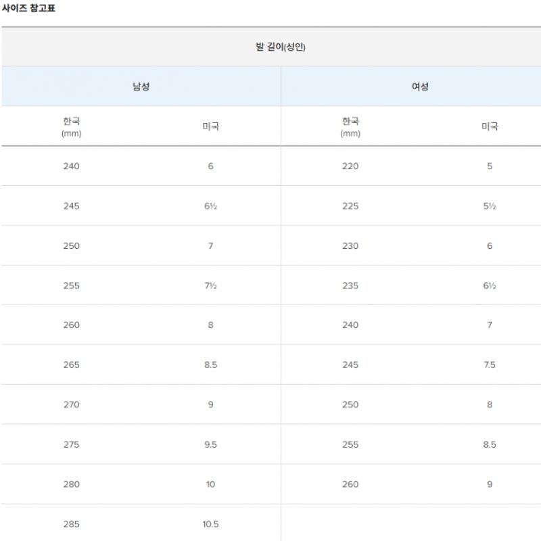Select the 발 길이(성인) table header
This screenshot has height=541, width=541.
click(x=281, y=47)
